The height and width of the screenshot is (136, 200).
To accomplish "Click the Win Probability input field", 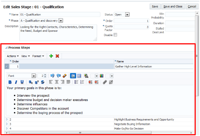I will pos(180,14).
